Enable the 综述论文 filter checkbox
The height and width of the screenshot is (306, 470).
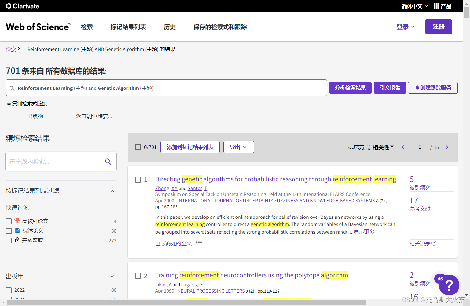(9, 231)
